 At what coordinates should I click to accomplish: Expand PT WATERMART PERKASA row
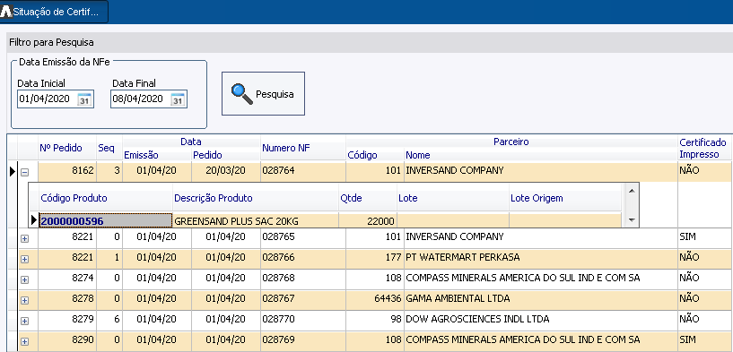[25, 259]
